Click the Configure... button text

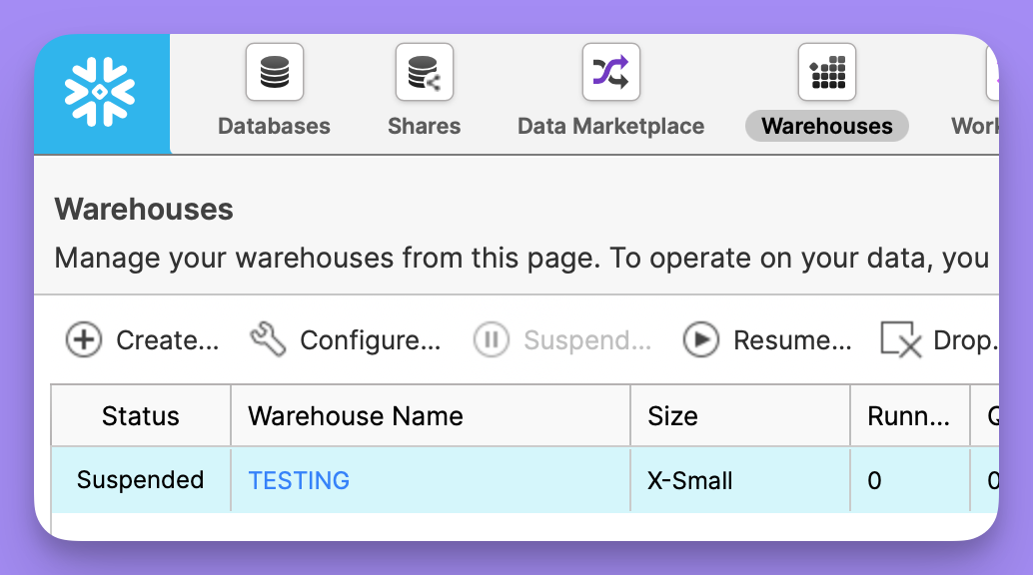pyautogui.click(x=371, y=341)
